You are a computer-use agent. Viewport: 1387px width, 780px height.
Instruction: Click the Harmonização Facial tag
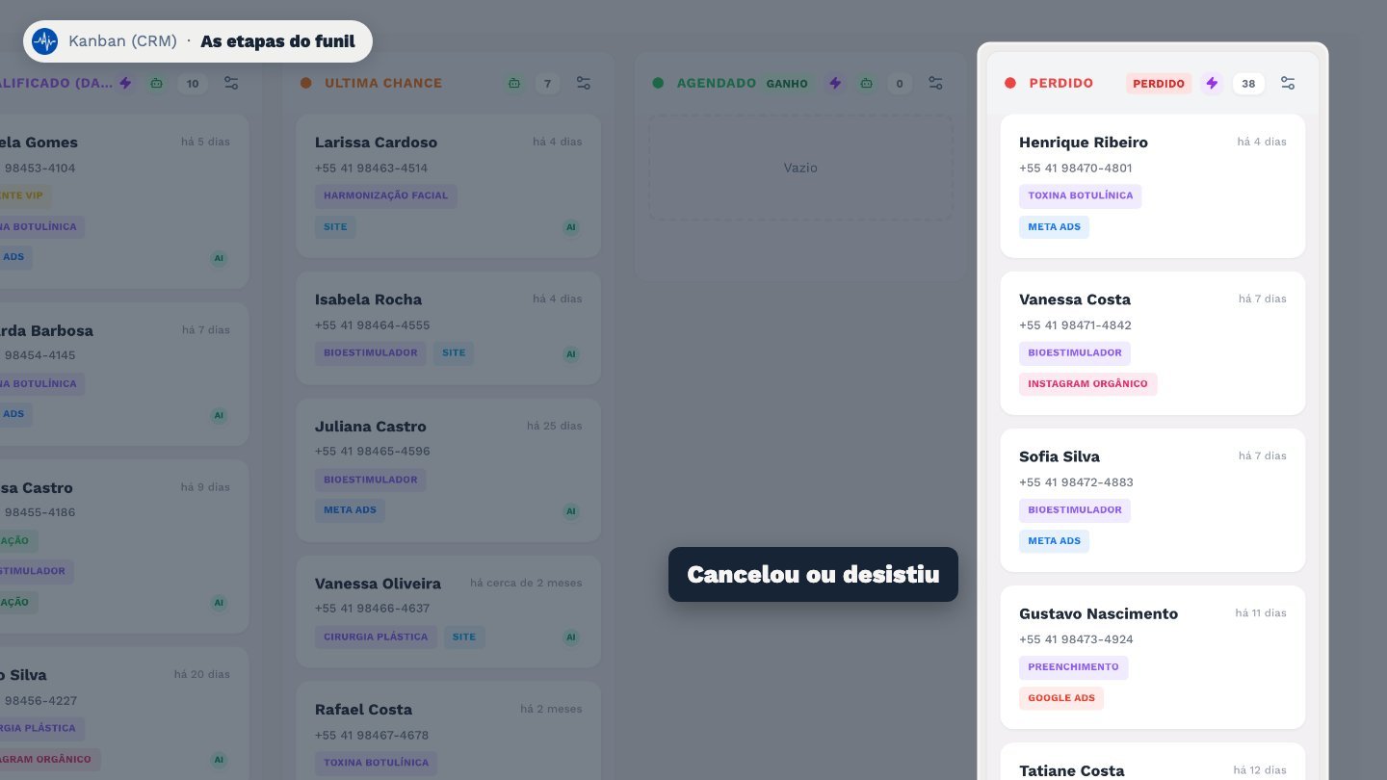386,195
